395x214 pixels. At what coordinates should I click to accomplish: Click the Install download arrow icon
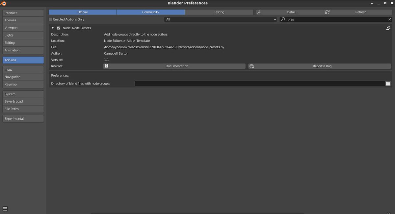(x=259, y=12)
